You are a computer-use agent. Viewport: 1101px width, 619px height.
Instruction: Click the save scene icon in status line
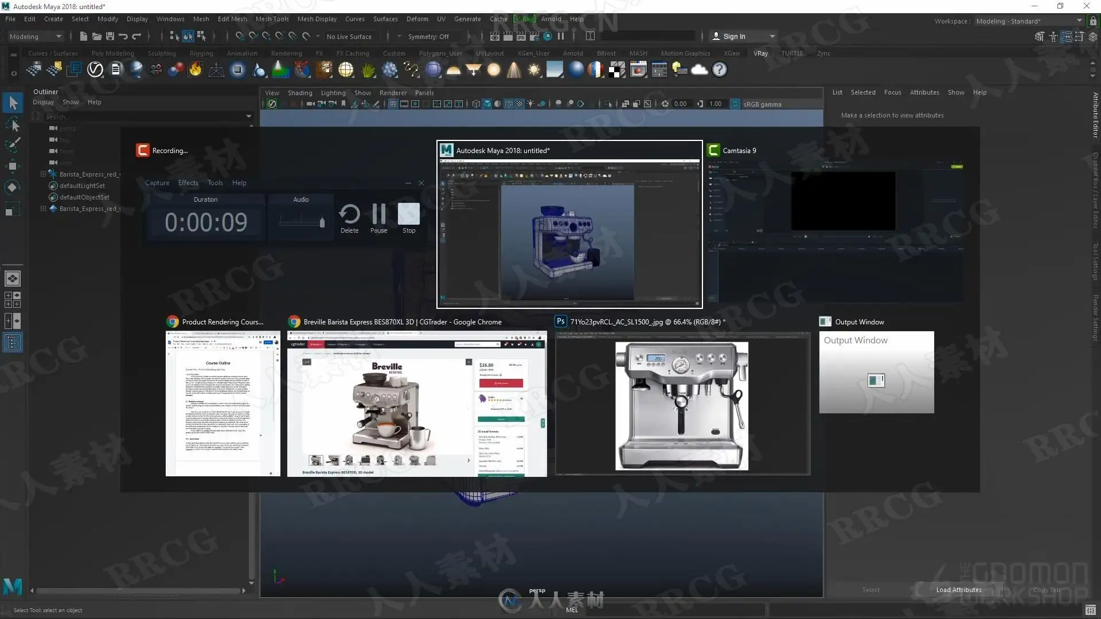coord(110,36)
